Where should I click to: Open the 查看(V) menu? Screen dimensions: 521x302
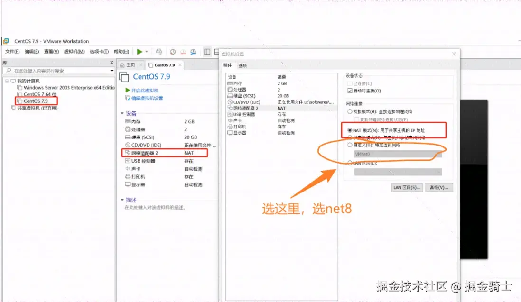click(x=51, y=52)
